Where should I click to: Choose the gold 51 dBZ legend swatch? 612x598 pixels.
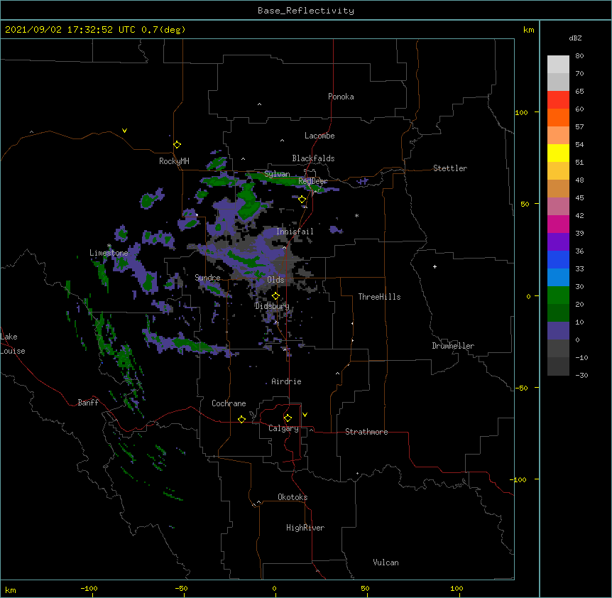[558, 171]
